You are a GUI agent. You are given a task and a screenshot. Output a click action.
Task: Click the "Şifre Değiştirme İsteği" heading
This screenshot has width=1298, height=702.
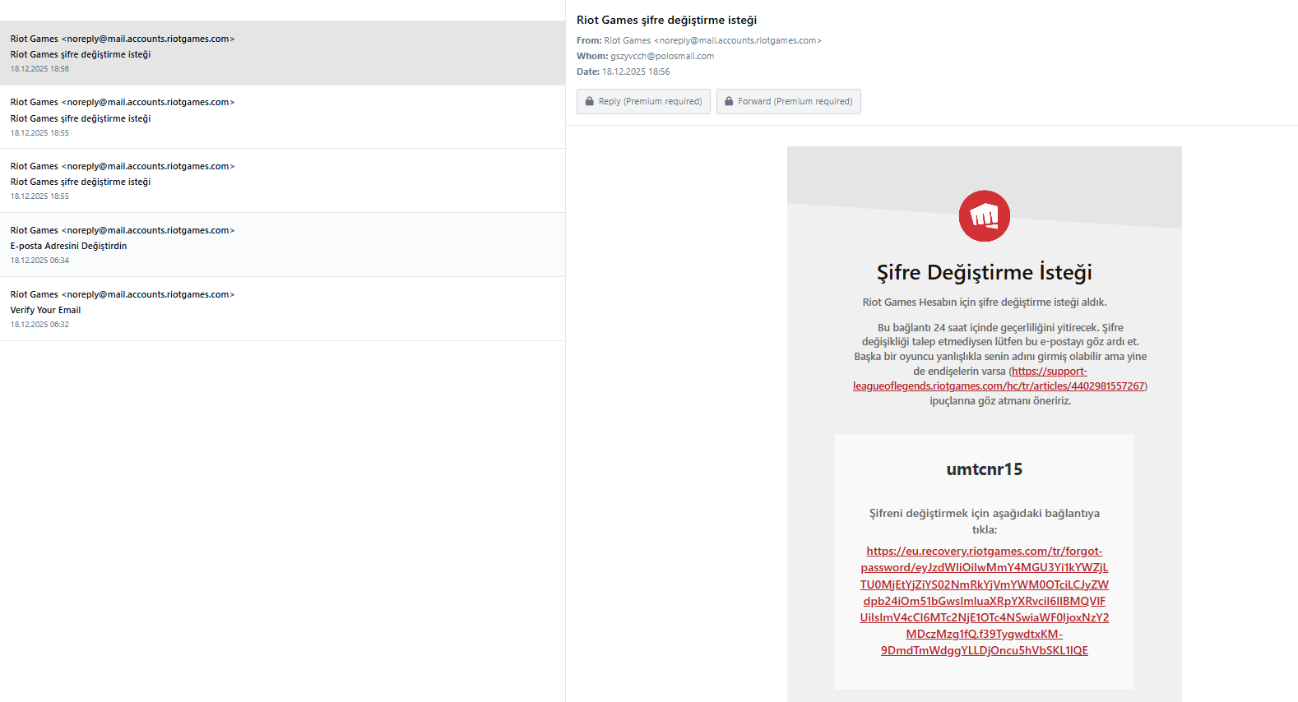tap(985, 272)
